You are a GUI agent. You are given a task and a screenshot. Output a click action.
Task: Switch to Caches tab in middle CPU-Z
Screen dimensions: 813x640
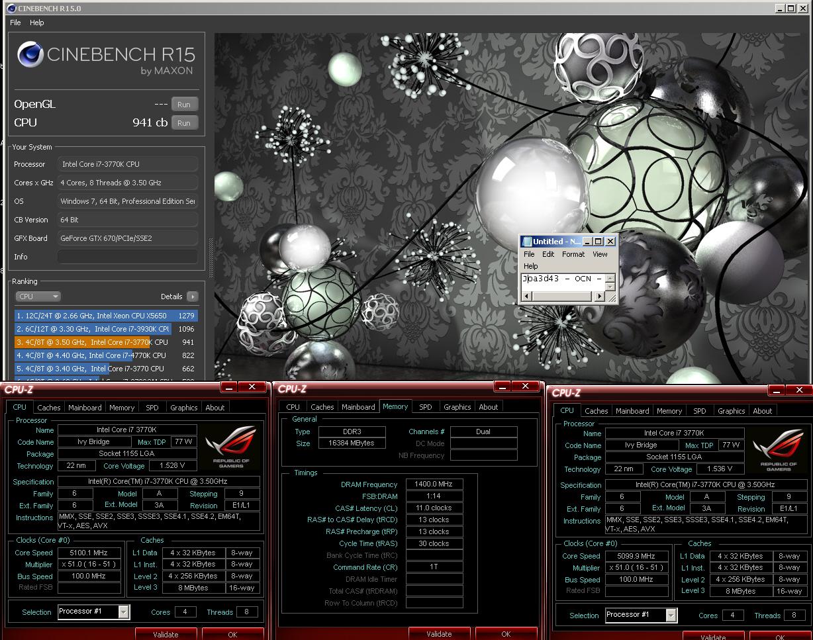[x=322, y=407]
